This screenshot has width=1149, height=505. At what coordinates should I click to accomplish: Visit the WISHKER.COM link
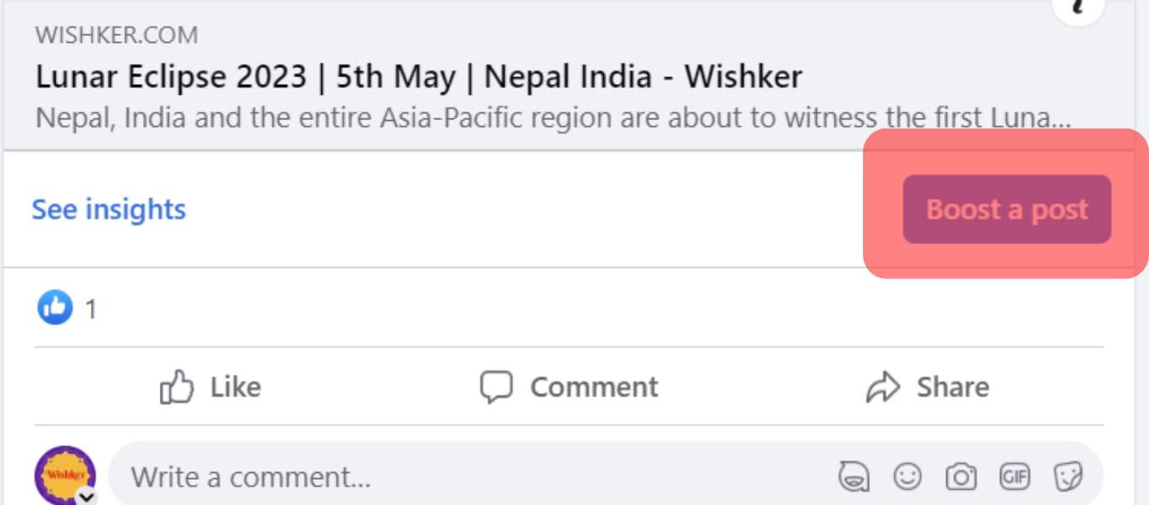point(116,34)
